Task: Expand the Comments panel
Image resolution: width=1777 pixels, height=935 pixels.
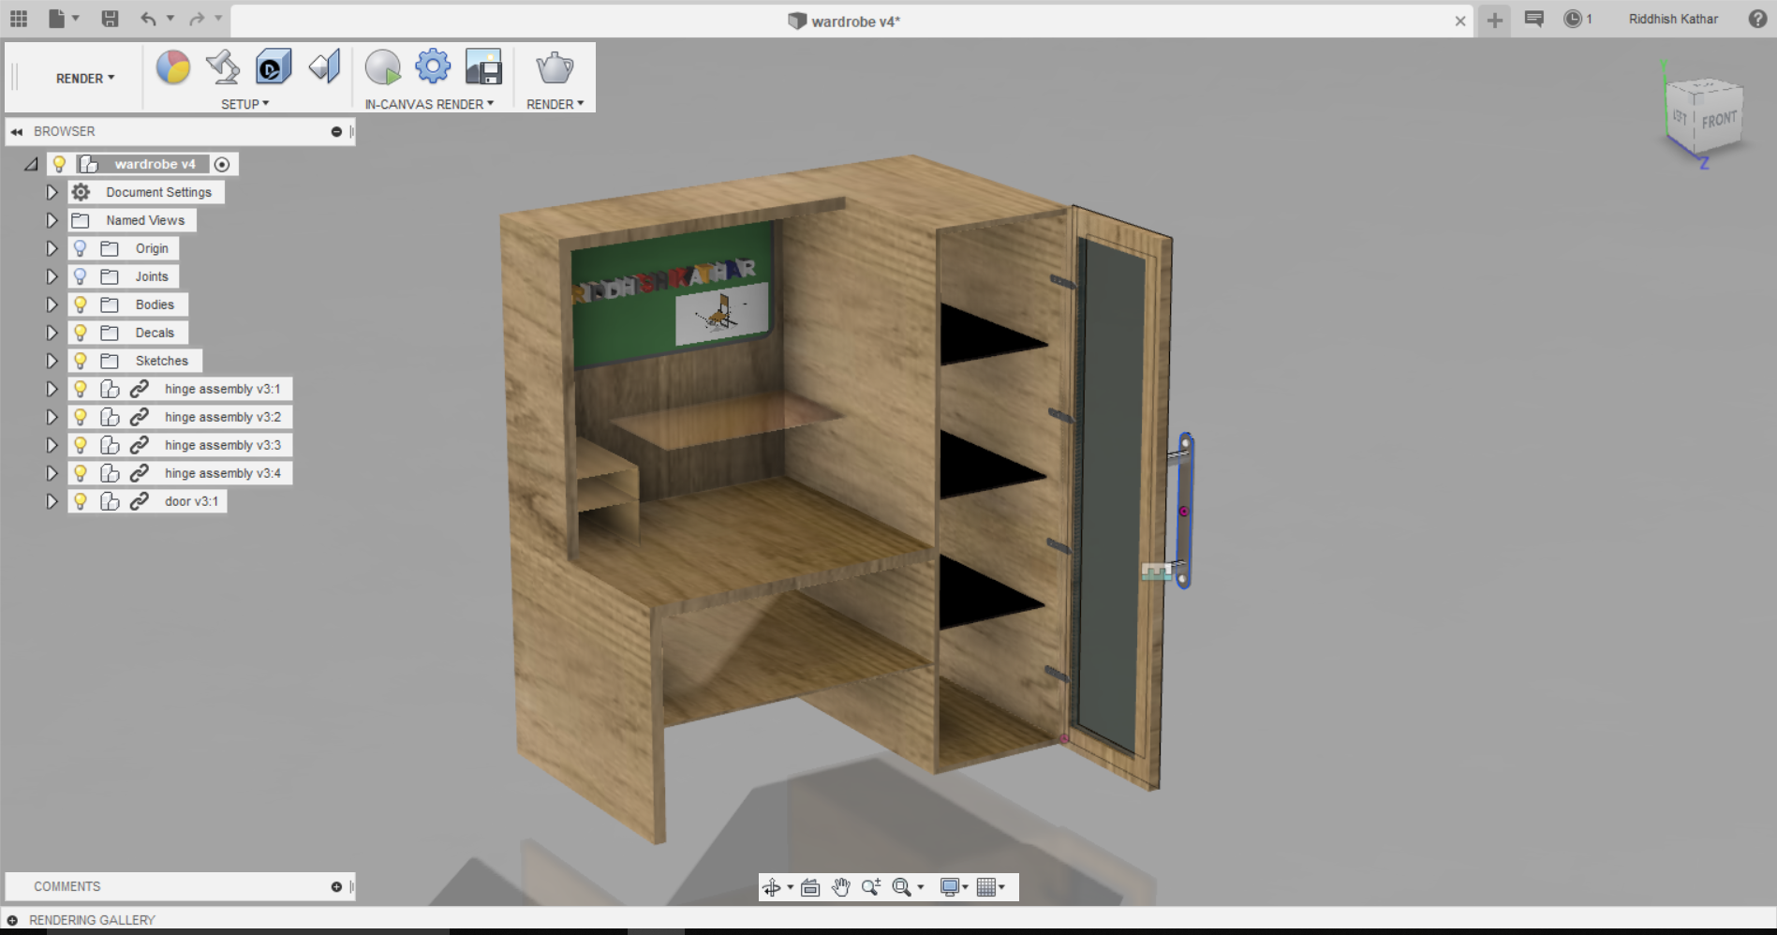Action: pyautogui.click(x=336, y=886)
